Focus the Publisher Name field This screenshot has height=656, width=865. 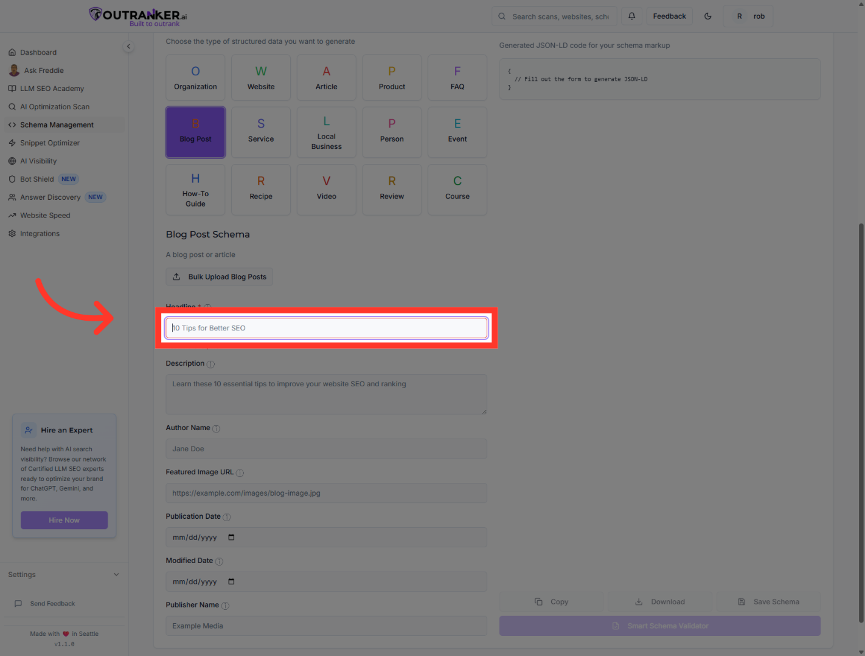327,626
